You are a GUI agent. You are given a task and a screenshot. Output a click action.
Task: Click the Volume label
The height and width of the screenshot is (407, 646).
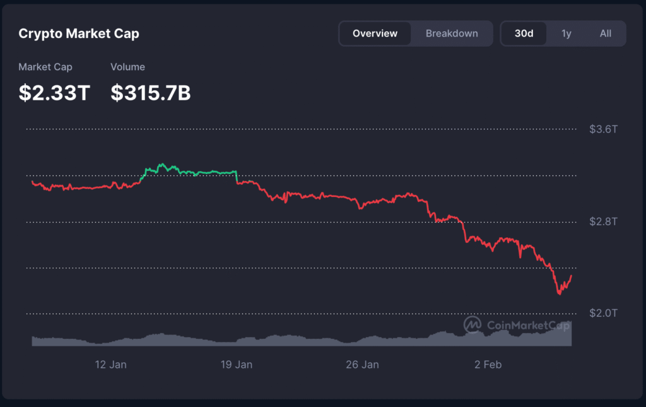click(x=127, y=67)
